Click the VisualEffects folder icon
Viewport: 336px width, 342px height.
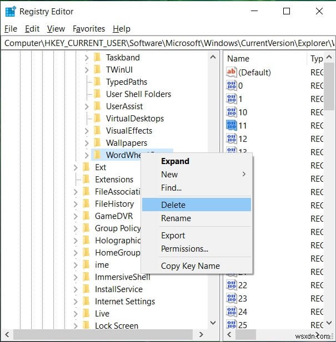click(97, 131)
